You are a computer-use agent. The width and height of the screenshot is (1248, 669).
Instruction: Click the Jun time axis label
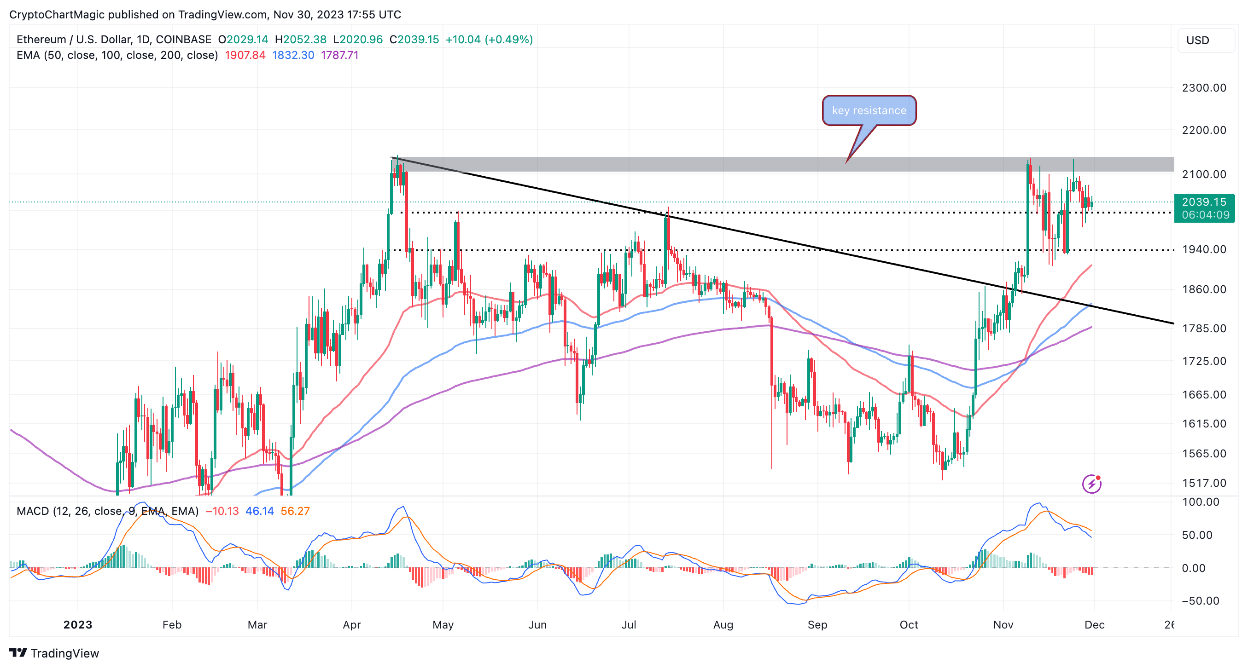537,624
